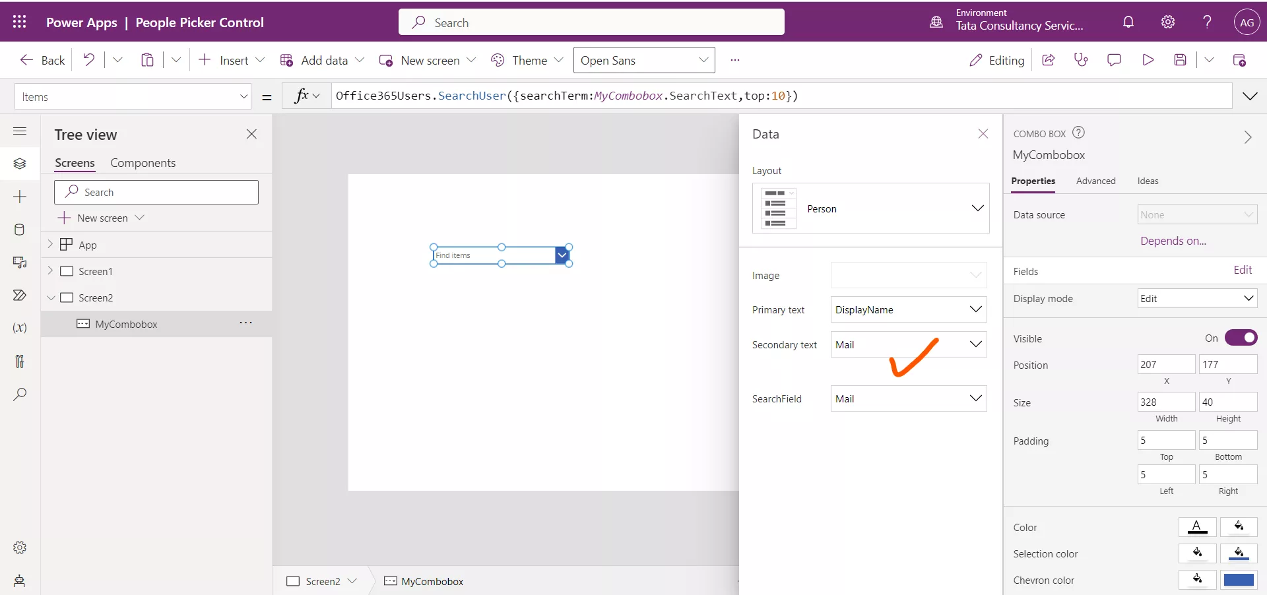Click Back in the top toolbar
Viewport: 1267px width, 595px height.
click(41, 59)
